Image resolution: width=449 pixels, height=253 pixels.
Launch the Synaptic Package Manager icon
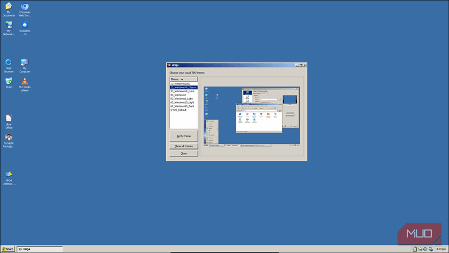[x=9, y=137]
